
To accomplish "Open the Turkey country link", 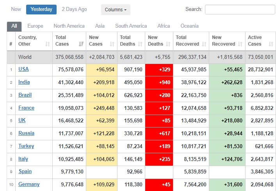I will click(x=26, y=146).
